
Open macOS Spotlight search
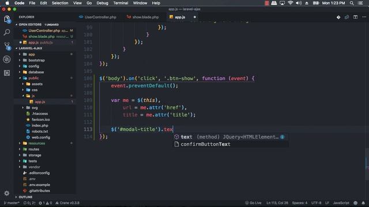pos(352,3)
